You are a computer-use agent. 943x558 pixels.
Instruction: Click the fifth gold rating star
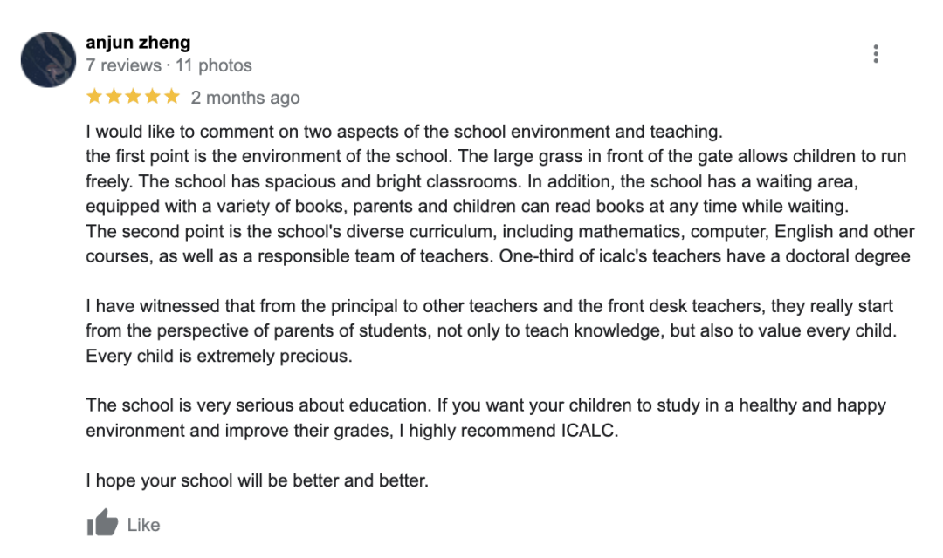click(171, 96)
